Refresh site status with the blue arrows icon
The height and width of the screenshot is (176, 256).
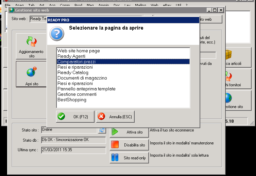102,130
